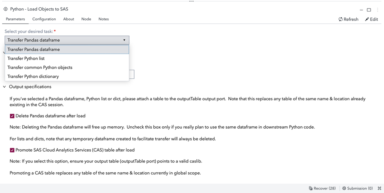
Task: Collapse the Output specifications section
Action: [x=5, y=87]
